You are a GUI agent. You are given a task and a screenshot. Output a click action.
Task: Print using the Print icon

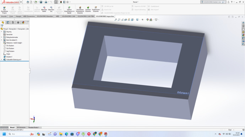(46, 2)
